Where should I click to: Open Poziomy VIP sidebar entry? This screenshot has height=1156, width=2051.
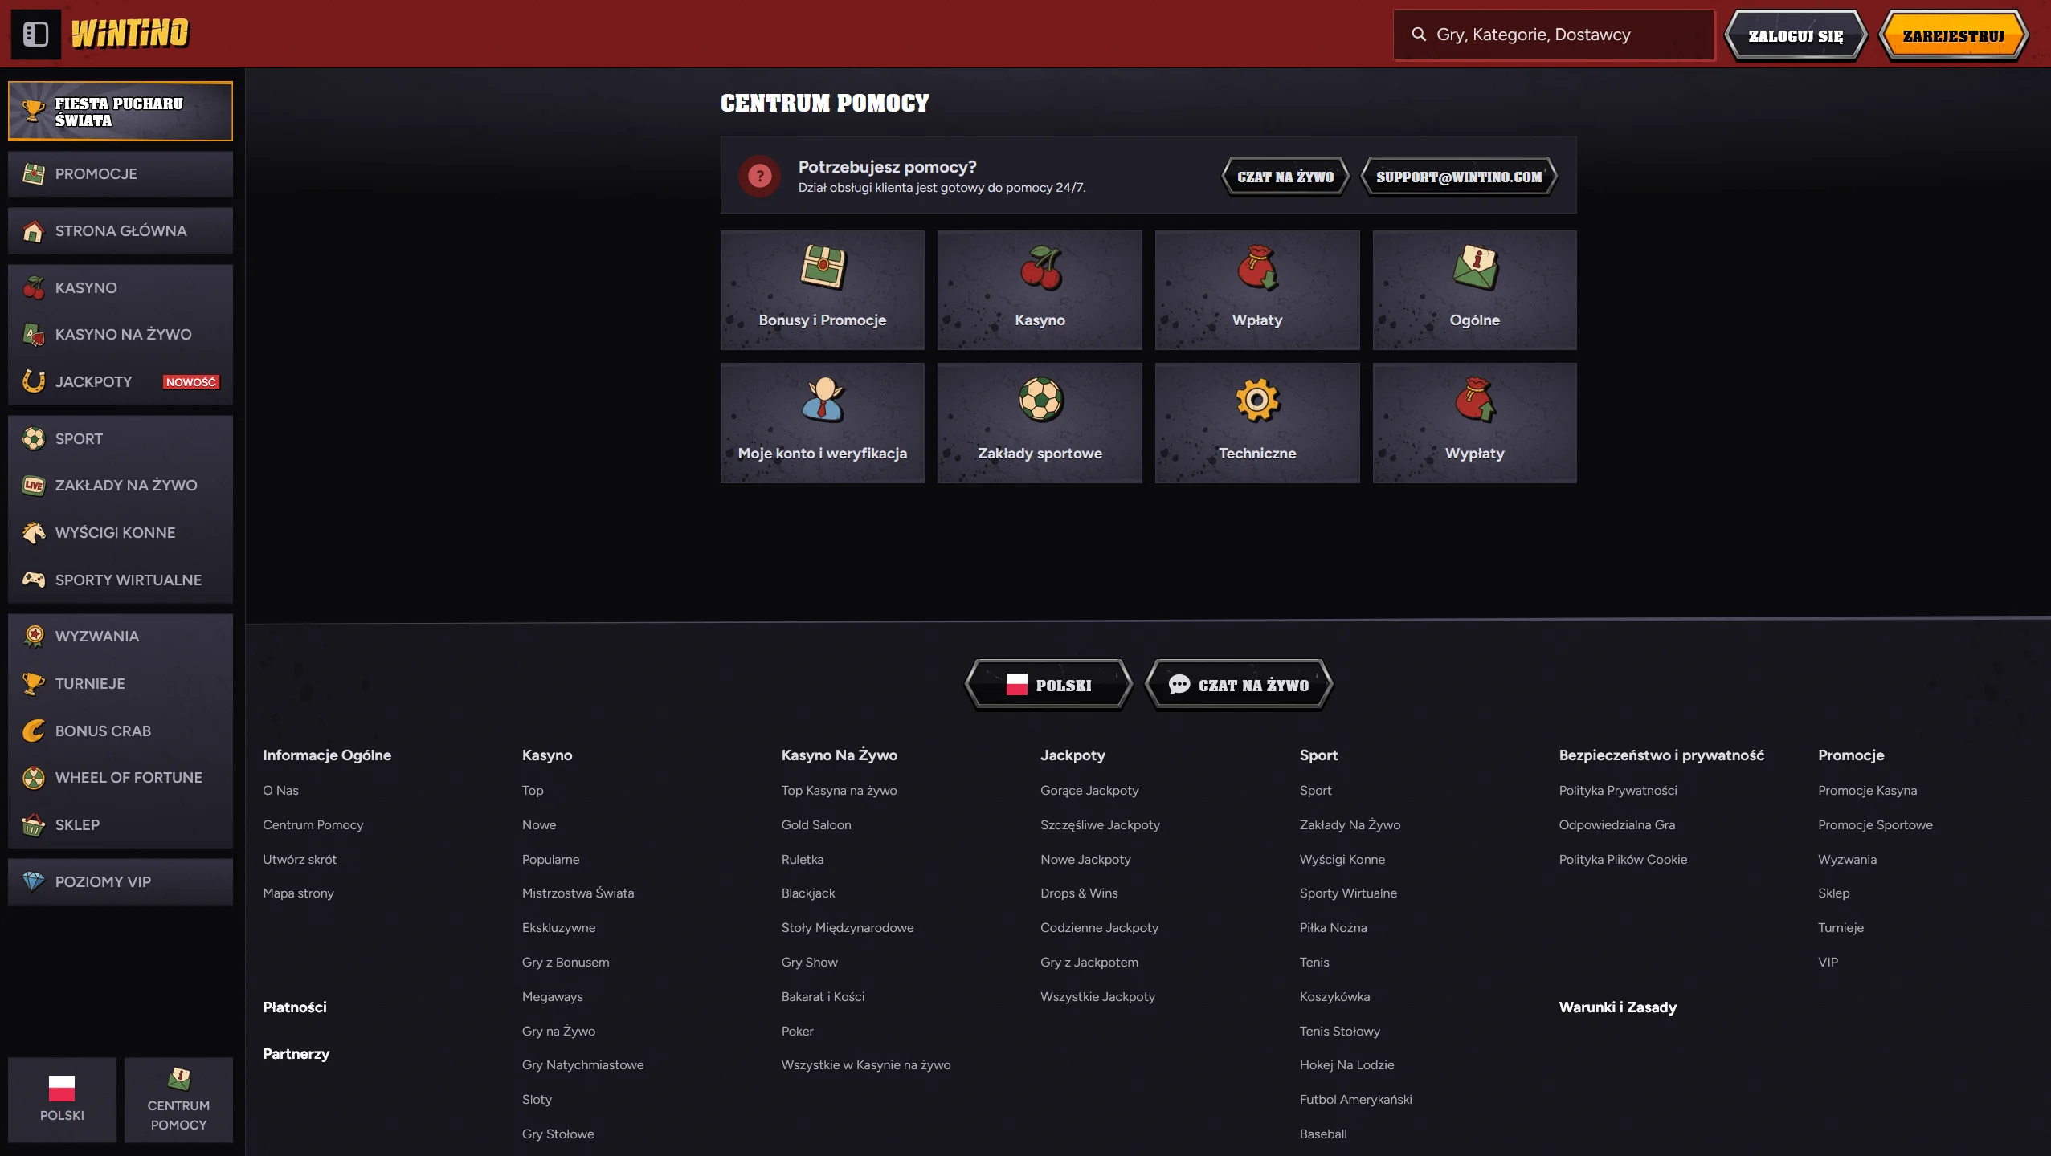121,881
